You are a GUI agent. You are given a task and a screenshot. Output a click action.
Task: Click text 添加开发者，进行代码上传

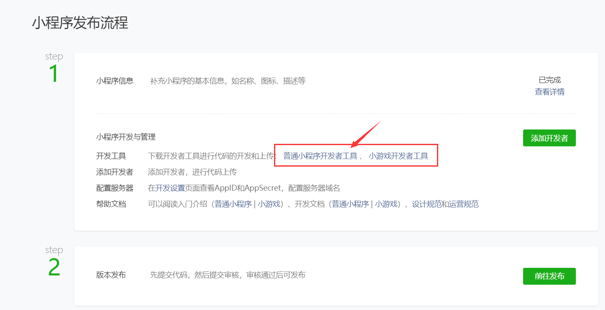[192, 172]
